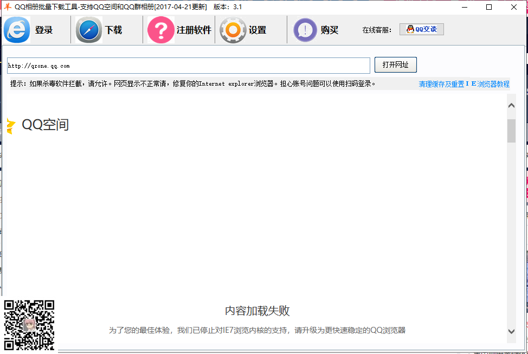The image size is (528, 354).
Task: Click the avatar inside the QR code
Action: pyautogui.click(x=29, y=325)
